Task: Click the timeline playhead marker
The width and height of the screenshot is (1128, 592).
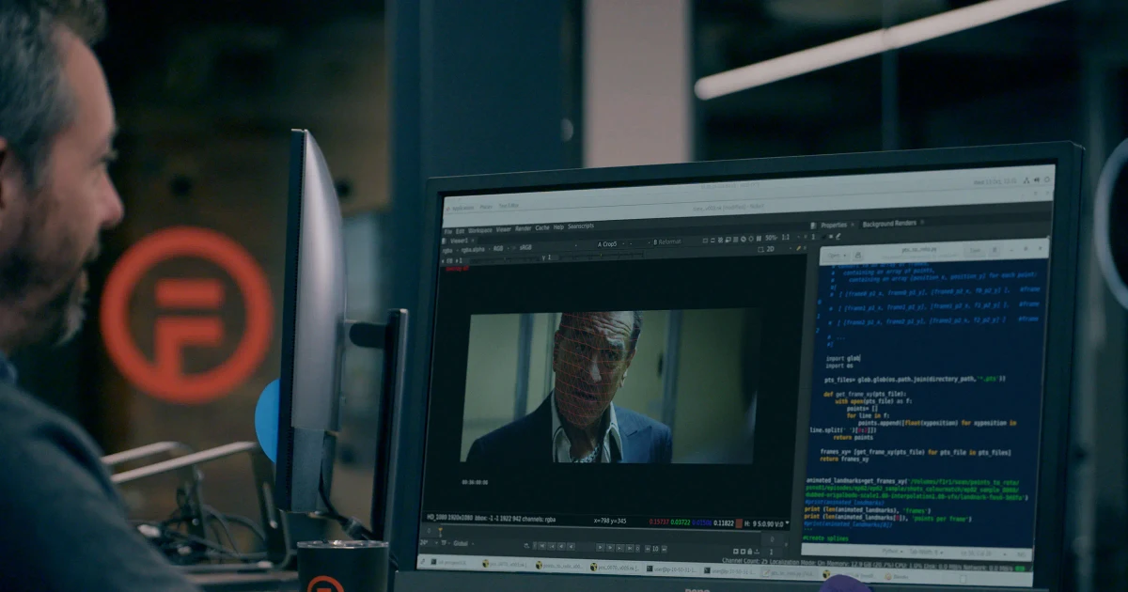Action: point(440,533)
